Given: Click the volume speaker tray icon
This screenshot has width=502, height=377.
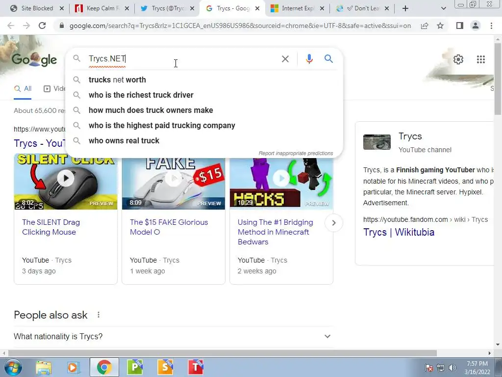Looking at the screenshot, I should pos(452,368).
